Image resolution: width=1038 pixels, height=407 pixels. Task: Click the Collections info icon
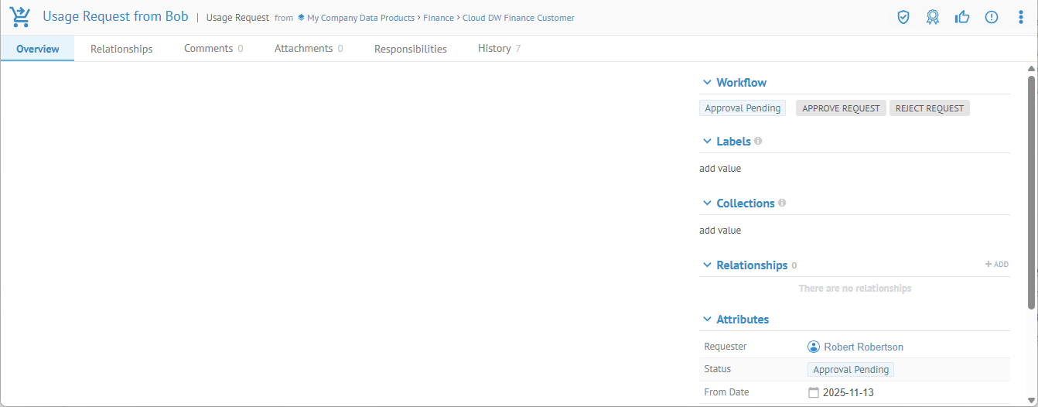click(x=782, y=203)
